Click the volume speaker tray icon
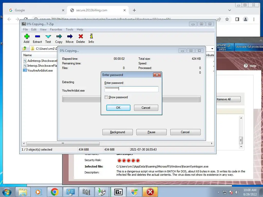Screen dimensions: 263x197 point(237,192)
